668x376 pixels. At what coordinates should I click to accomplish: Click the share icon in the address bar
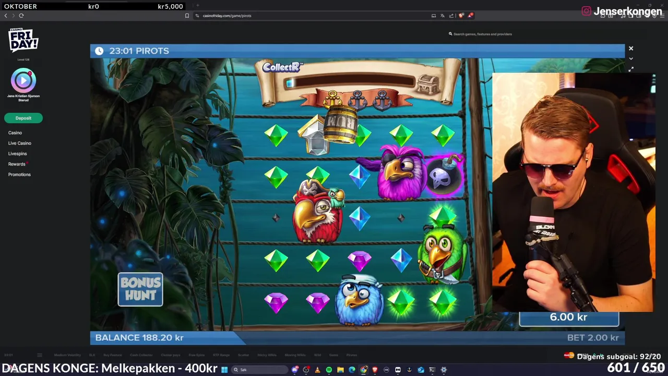452,16
